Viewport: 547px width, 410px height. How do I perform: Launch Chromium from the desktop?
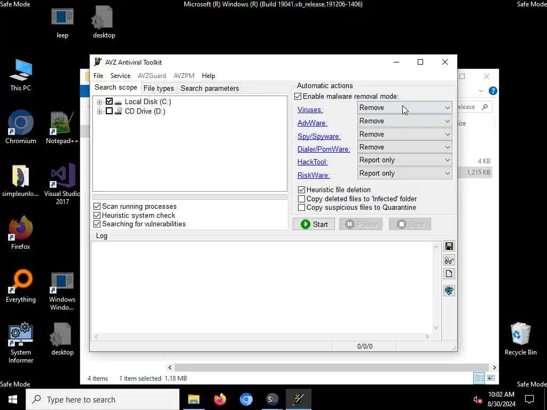[x=21, y=128]
